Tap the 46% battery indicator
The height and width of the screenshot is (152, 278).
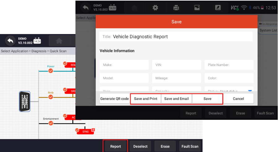click(258, 8)
